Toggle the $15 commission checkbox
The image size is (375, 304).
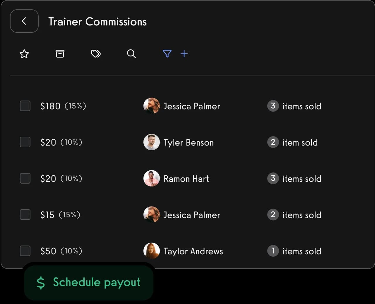point(25,215)
